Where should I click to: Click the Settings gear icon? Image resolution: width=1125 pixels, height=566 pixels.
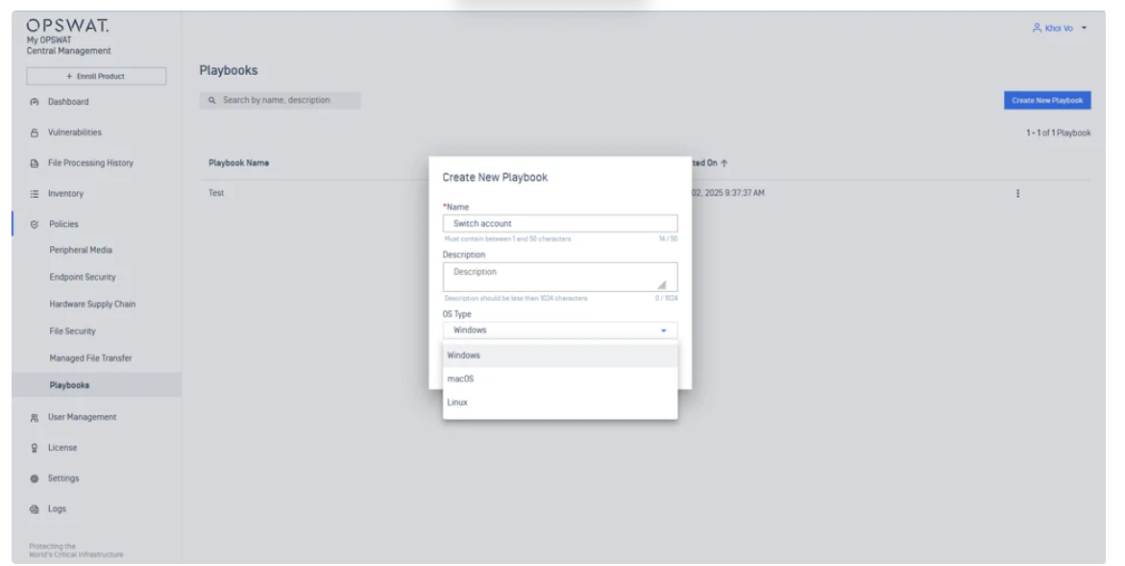(x=35, y=479)
